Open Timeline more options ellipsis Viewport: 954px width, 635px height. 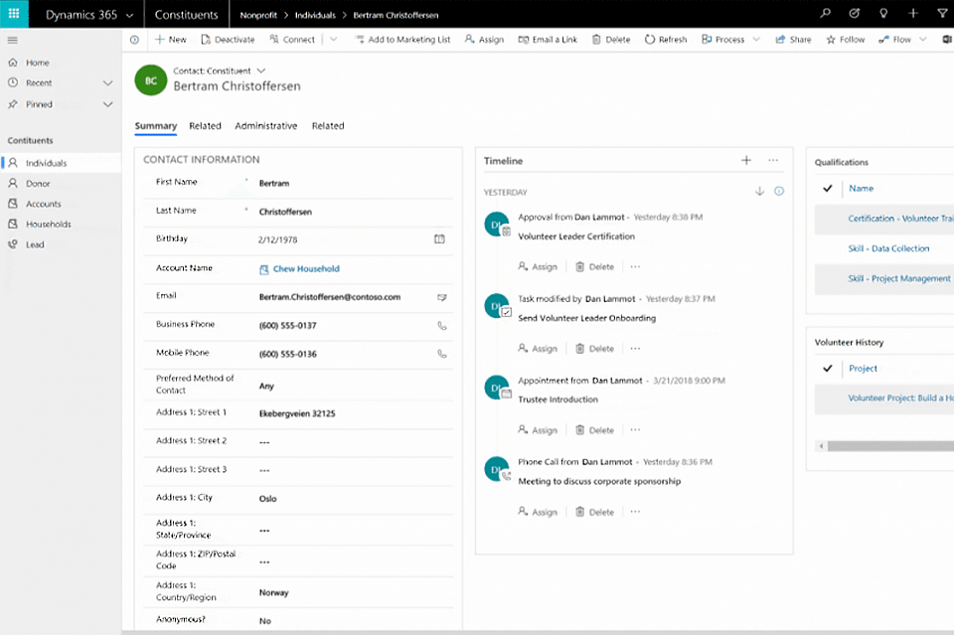(773, 161)
